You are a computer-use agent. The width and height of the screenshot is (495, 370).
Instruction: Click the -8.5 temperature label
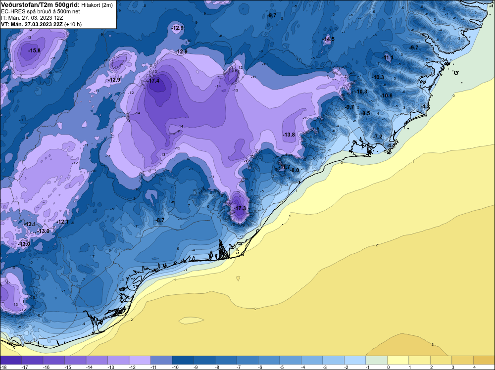click(365, 113)
